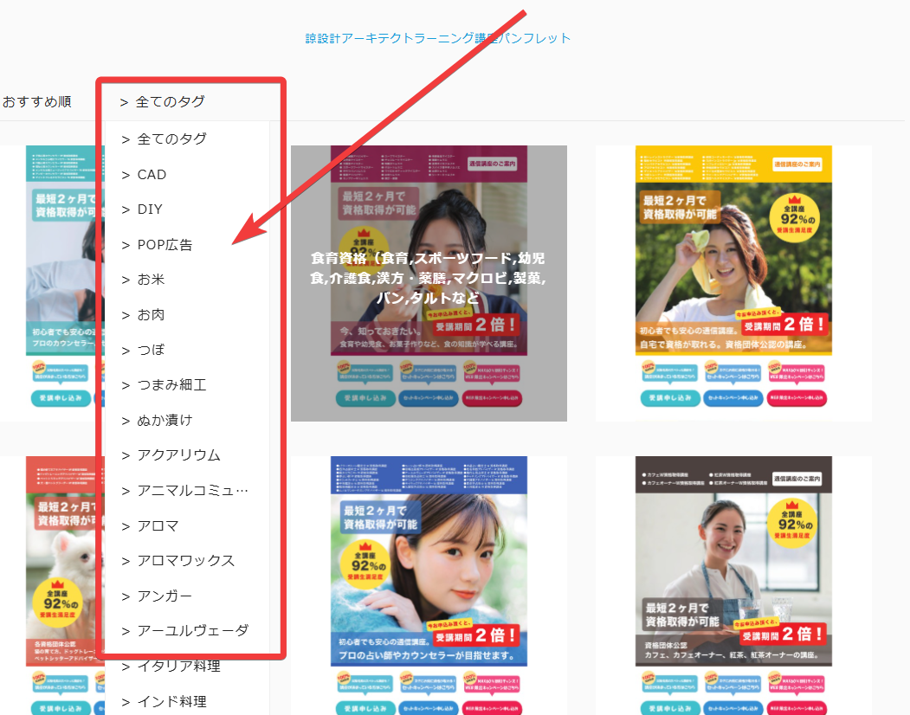Open the yellow pamphlet with the towel woman

click(x=733, y=283)
